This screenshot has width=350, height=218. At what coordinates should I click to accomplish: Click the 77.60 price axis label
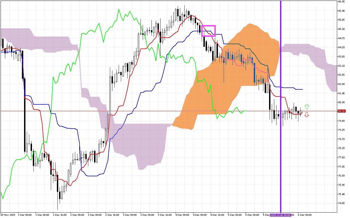tap(341, 158)
